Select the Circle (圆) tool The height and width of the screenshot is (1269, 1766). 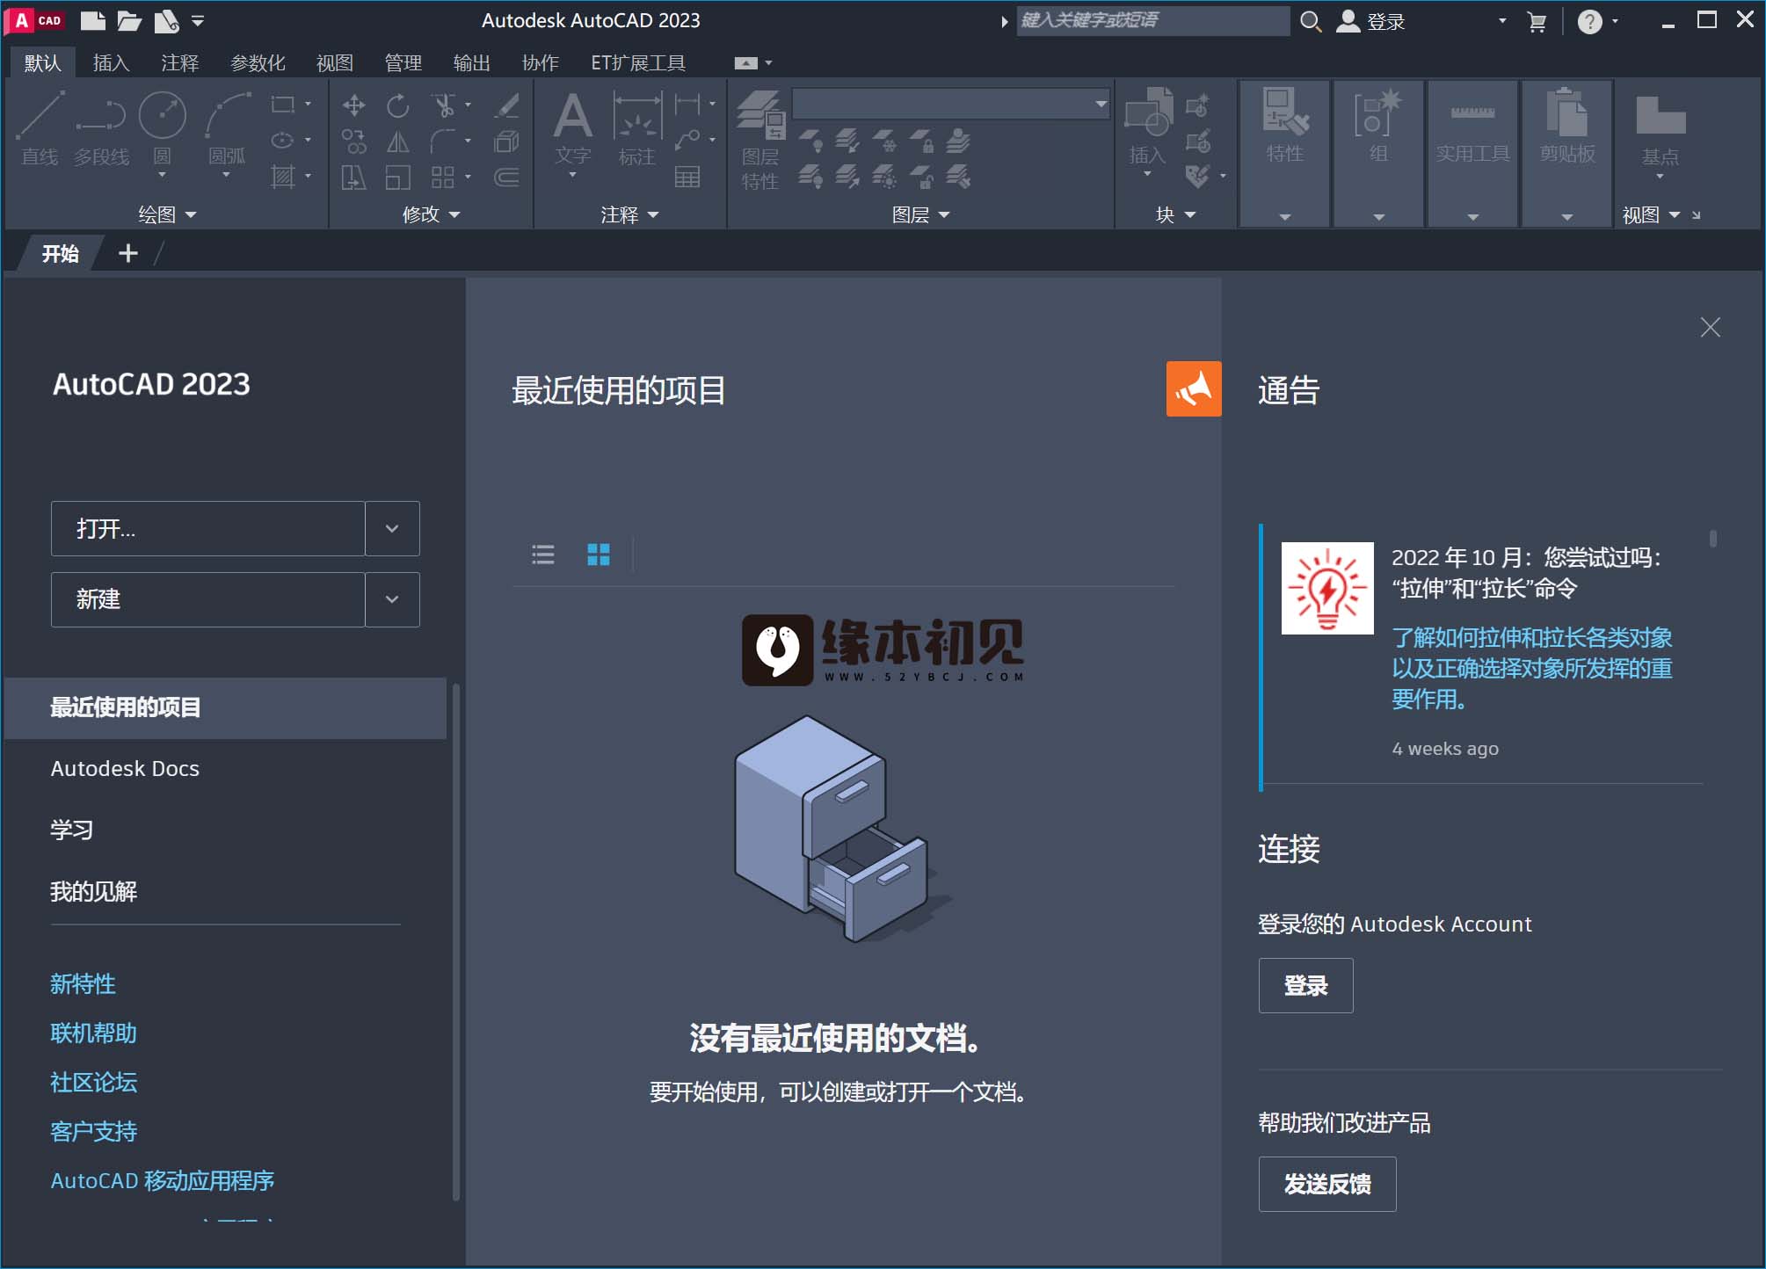[163, 127]
